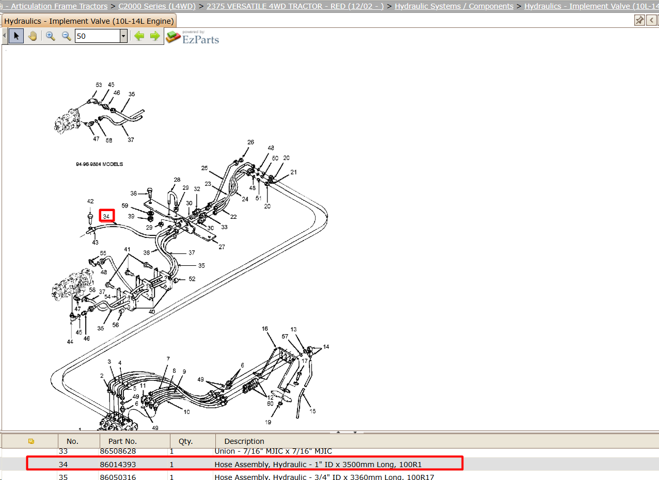Click callout 16 bracket label
This screenshot has height=480, width=659.
(x=265, y=328)
